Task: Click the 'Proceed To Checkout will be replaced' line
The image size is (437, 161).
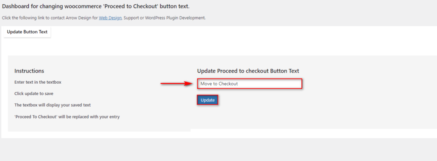Action: 67,117
